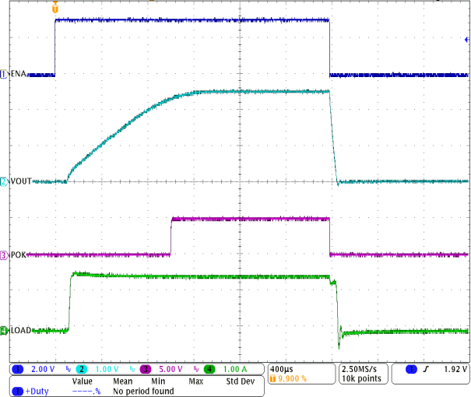Click the Value column header
471x397 pixels.
(x=82, y=381)
